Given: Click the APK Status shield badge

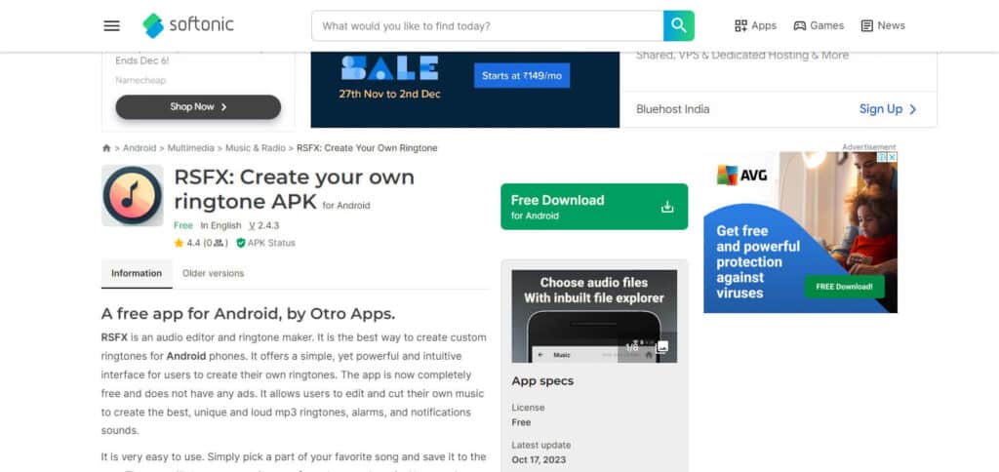Looking at the screenshot, I should click(265, 243).
